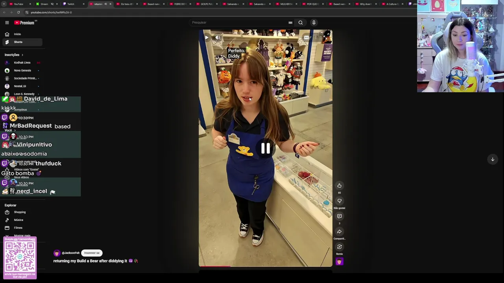
Task: Click the large pause overlay on video
Action: point(265,148)
